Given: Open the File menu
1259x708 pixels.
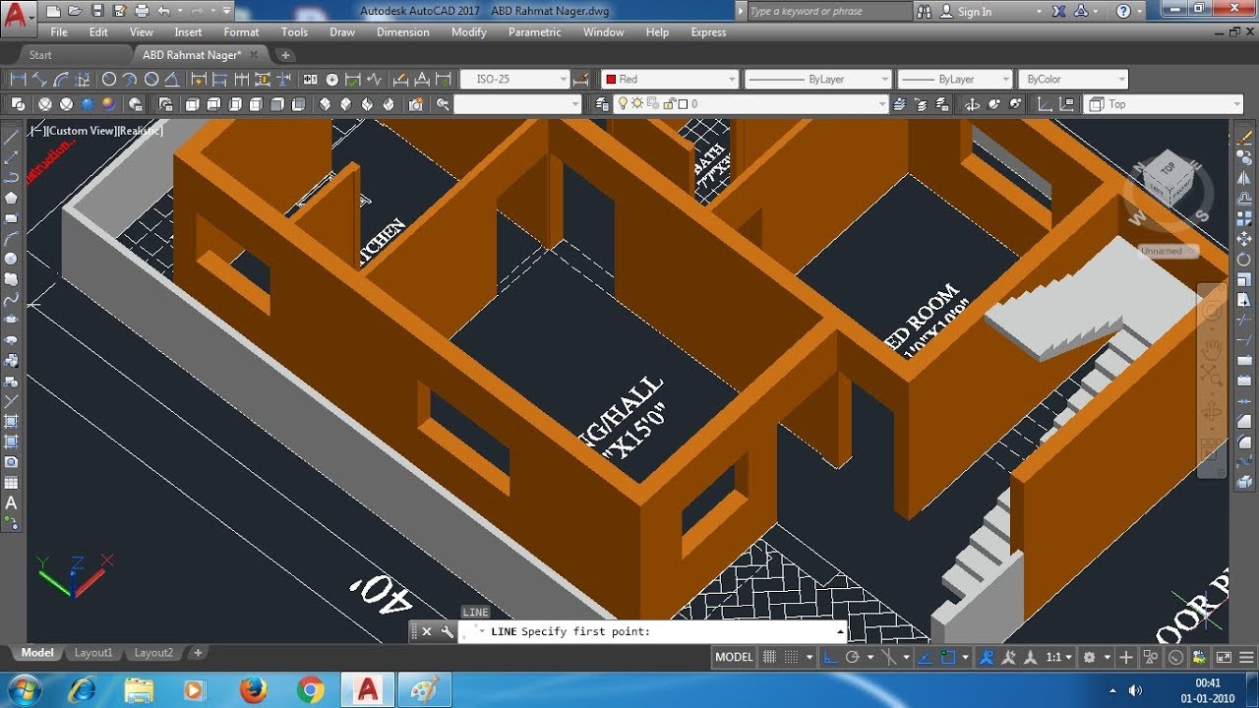Looking at the screenshot, I should click(x=59, y=31).
